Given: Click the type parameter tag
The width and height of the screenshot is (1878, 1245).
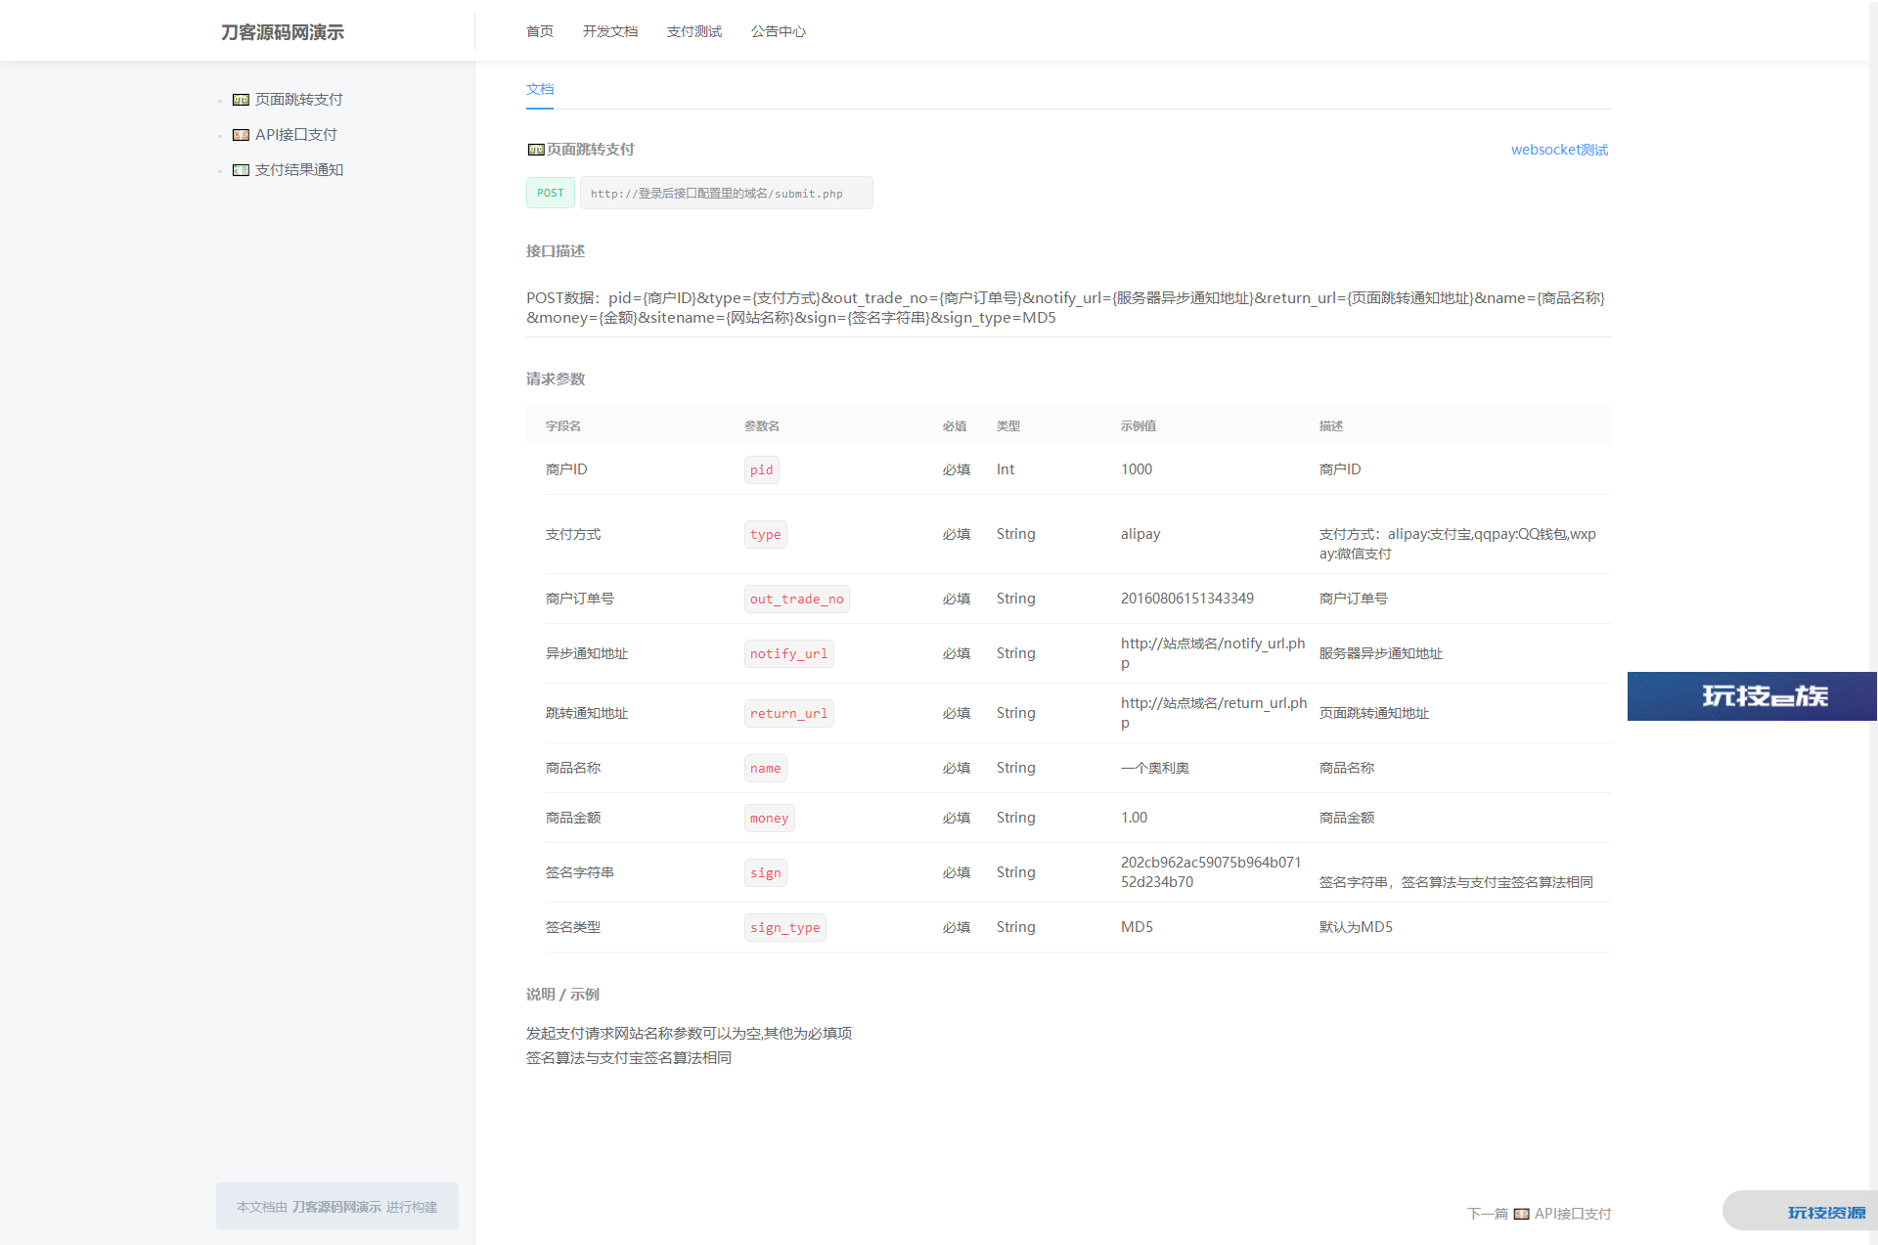Looking at the screenshot, I should click(x=766, y=535).
